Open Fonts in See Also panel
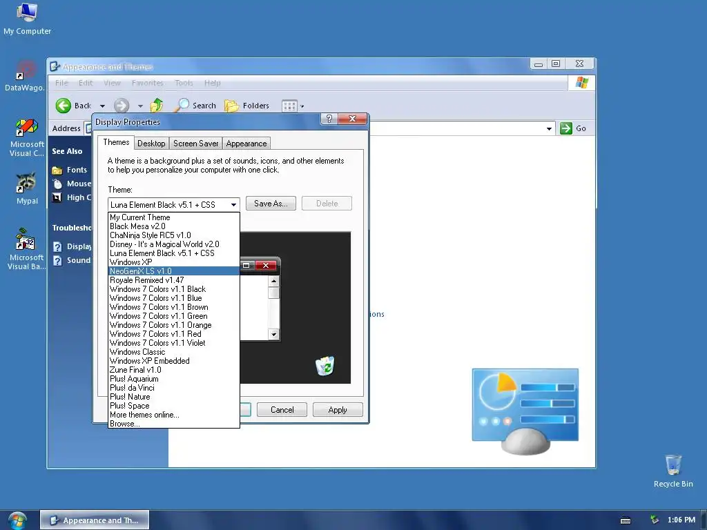707x530 pixels. coord(70,170)
